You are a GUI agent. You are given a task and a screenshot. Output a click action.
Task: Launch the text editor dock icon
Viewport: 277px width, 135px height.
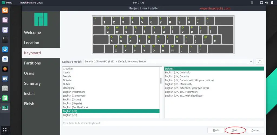5,30
